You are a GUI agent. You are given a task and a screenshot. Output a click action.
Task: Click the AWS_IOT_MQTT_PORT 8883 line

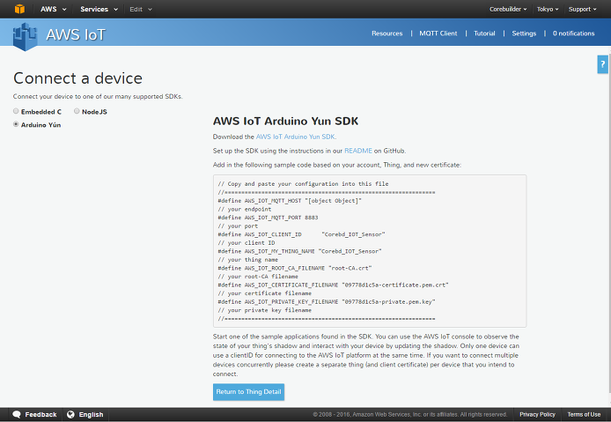pyautogui.click(x=269, y=218)
